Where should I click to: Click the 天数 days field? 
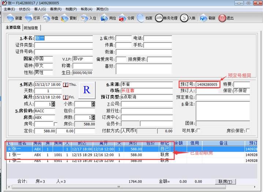[x=48, y=91]
